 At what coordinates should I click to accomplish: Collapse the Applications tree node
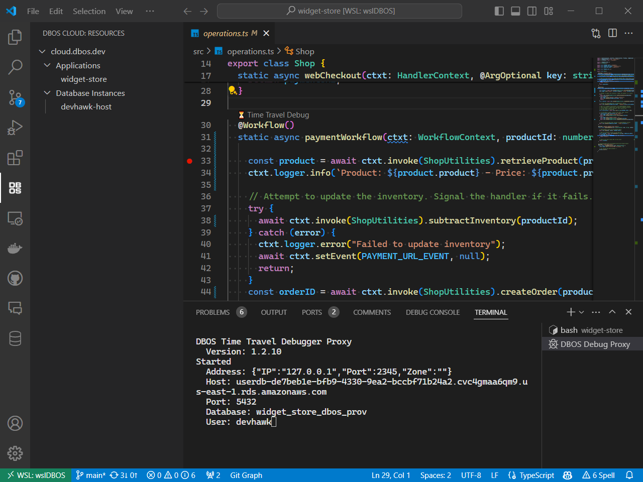[x=48, y=65]
